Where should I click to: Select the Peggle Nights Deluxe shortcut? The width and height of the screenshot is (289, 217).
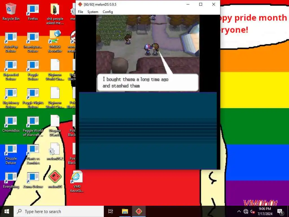pyautogui.click(x=33, y=98)
